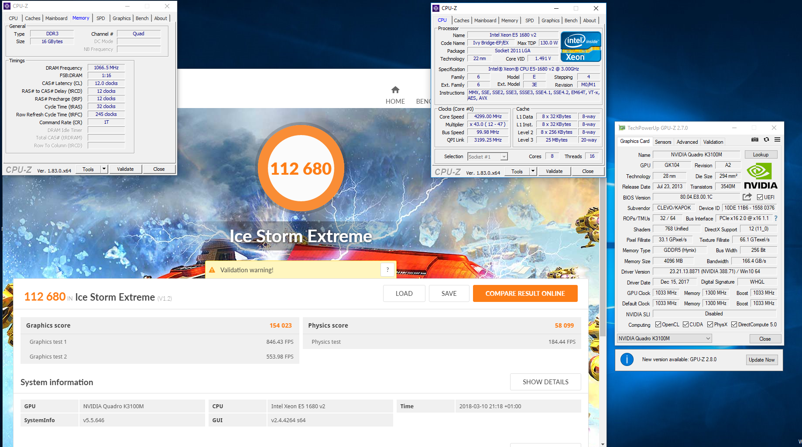Click the Core Speed value 4299.00 MHz
This screenshot has width=802, height=447.
[488, 116]
